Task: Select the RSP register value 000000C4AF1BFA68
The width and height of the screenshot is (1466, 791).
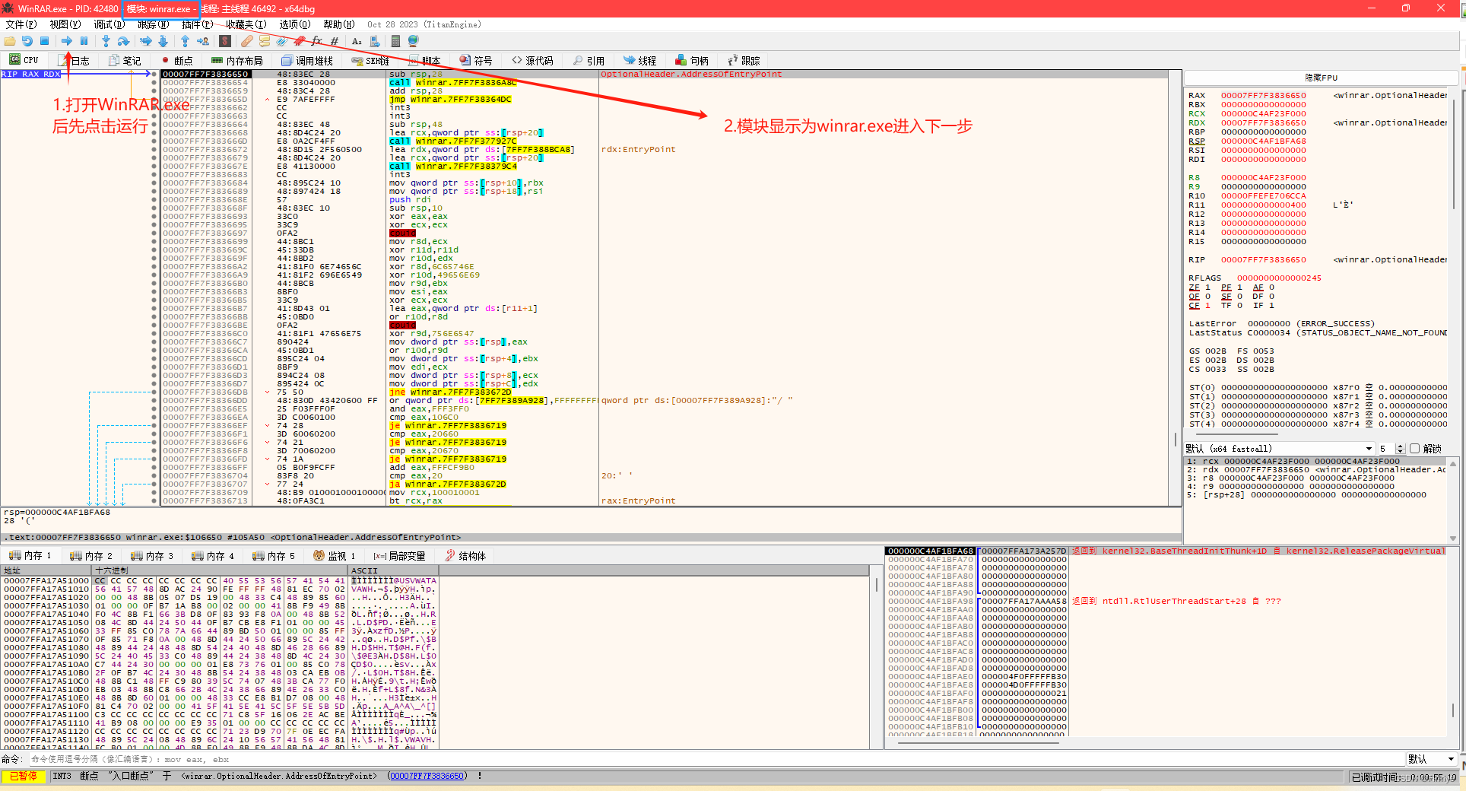Action: [x=1264, y=141]
